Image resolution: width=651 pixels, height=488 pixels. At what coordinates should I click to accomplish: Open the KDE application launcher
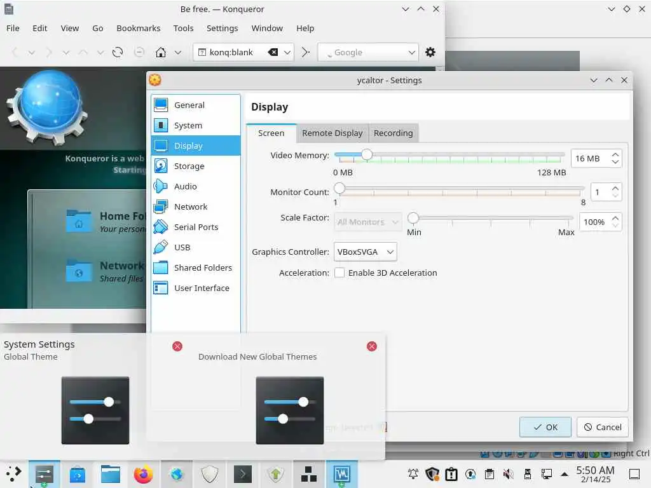[x=14, y=474]
